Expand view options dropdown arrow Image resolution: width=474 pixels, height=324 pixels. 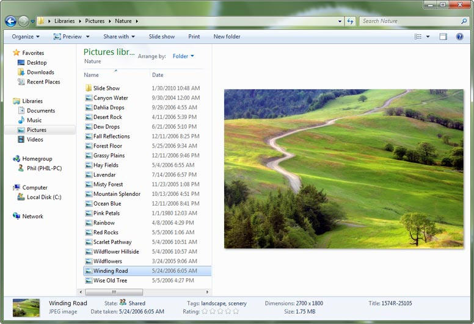pyautogui.click(x=428, y=37)
